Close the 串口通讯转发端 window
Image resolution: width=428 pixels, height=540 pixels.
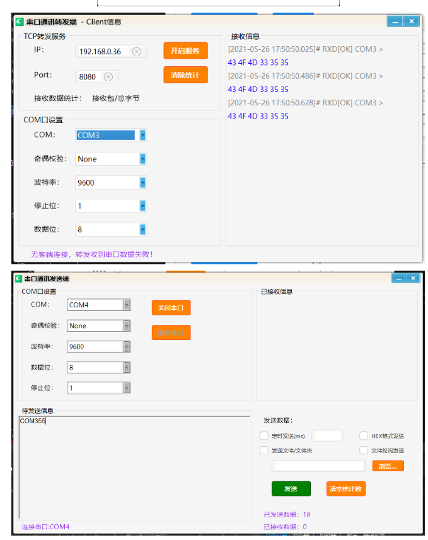click(x=411, y=21)
